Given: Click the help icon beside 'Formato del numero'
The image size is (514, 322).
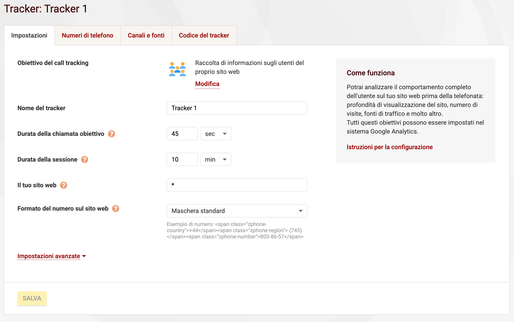Looking at the screenshot, I should pos(116,208).
